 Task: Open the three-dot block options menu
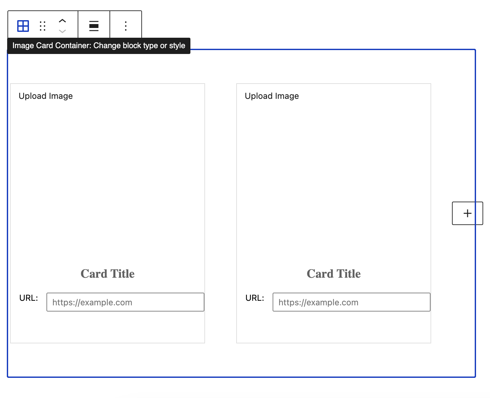tap(126, 26)
